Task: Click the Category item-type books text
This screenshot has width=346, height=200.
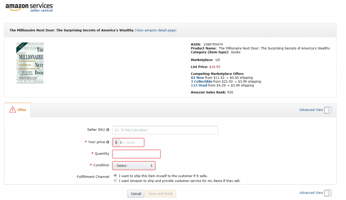Action: pyautogui.click(x=216, y=52)
